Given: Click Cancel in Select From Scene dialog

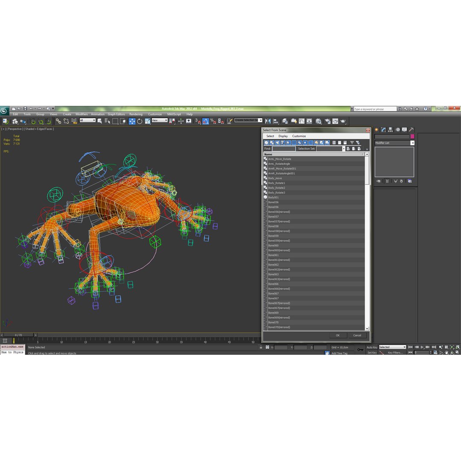Looking at the screenshot, I should [x=357, y=336].
